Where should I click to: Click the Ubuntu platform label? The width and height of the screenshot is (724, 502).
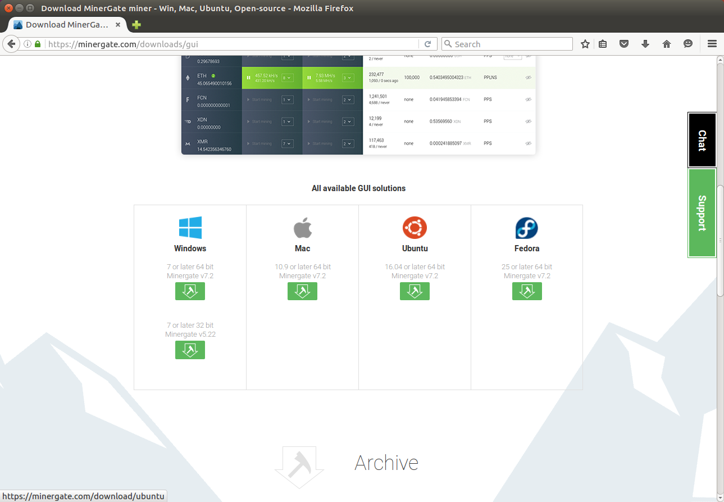click(415, 248)
